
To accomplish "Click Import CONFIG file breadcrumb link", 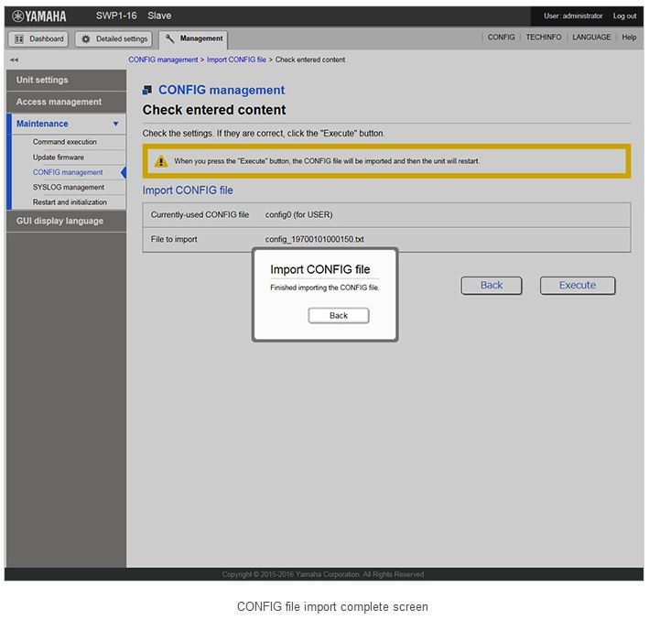I will pyautogui.click(x=236, y=60).
